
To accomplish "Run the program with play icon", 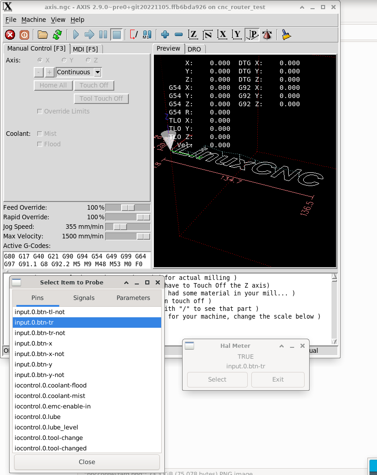I will (76, 35).
